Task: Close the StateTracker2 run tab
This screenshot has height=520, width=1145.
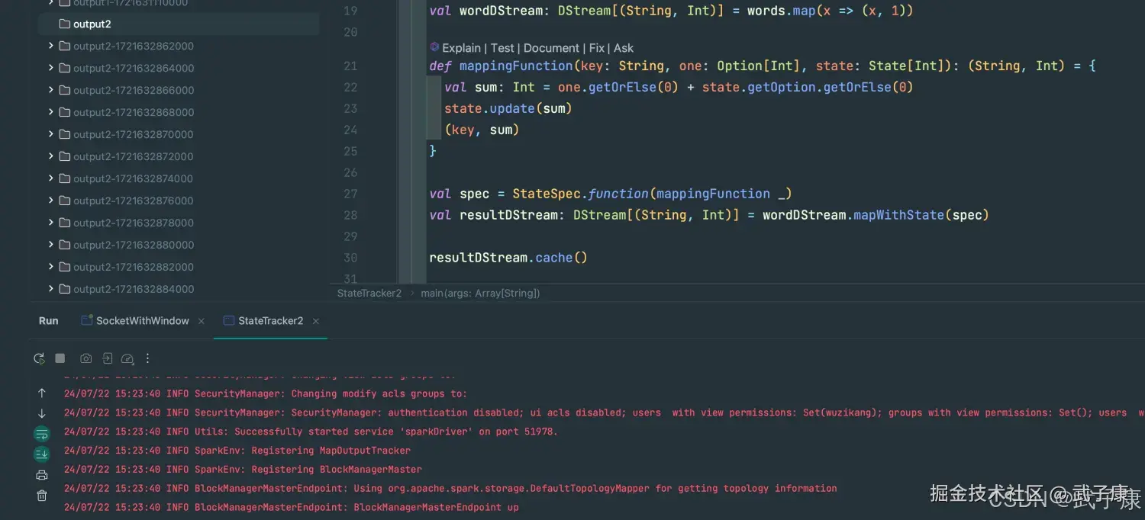Action: pyautogui.click(x=316, y=322)
